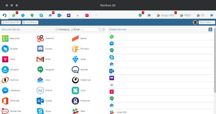Add Inbox from the new service list
Image resolution: width=216 pixels, height=114 pixels.
(44, 80)
